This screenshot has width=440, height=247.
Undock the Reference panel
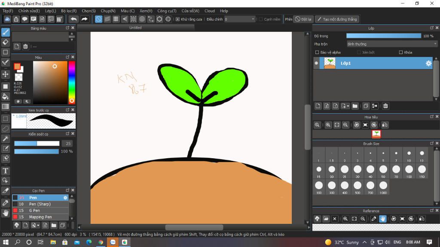click(431, 211)
